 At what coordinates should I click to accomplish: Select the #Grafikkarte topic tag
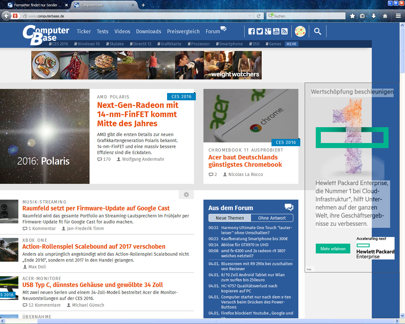coord(169,44)
